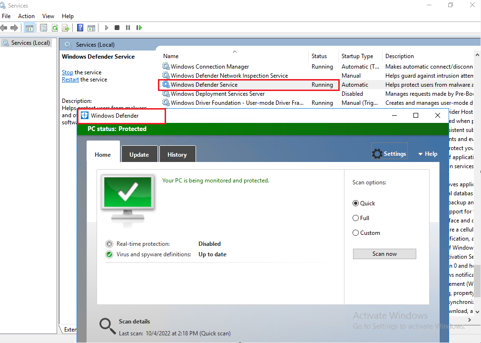Open the Action menu in Services
Screen dimensions: 481x343
[x=26, y=16]
